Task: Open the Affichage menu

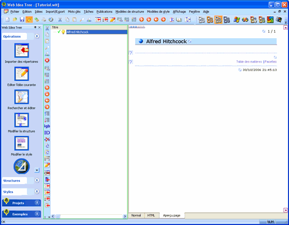Action: click(179, 12)
